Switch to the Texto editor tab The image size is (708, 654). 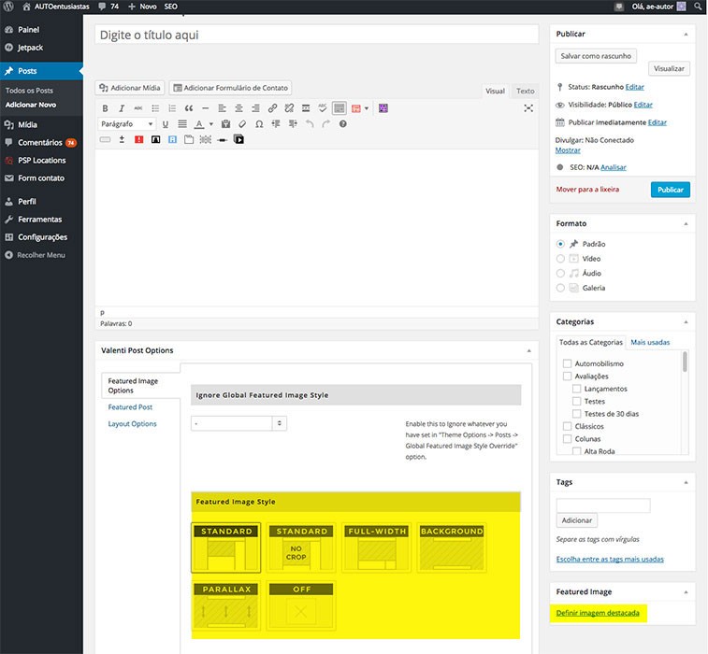click(x=526, y=91)
